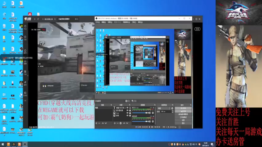This screenshot has height=147, width=262.
Task: Click the Audio Mixer vertical scrollbar
Action: pos(155,115)
